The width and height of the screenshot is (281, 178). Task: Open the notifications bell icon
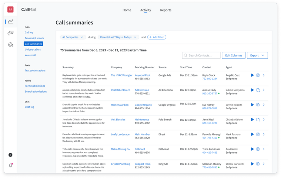[x=11, y=165]
